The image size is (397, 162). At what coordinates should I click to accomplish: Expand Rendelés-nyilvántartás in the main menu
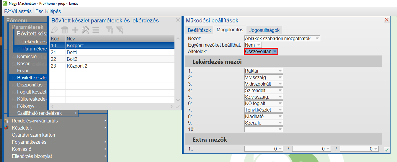[x=55, y=121]
